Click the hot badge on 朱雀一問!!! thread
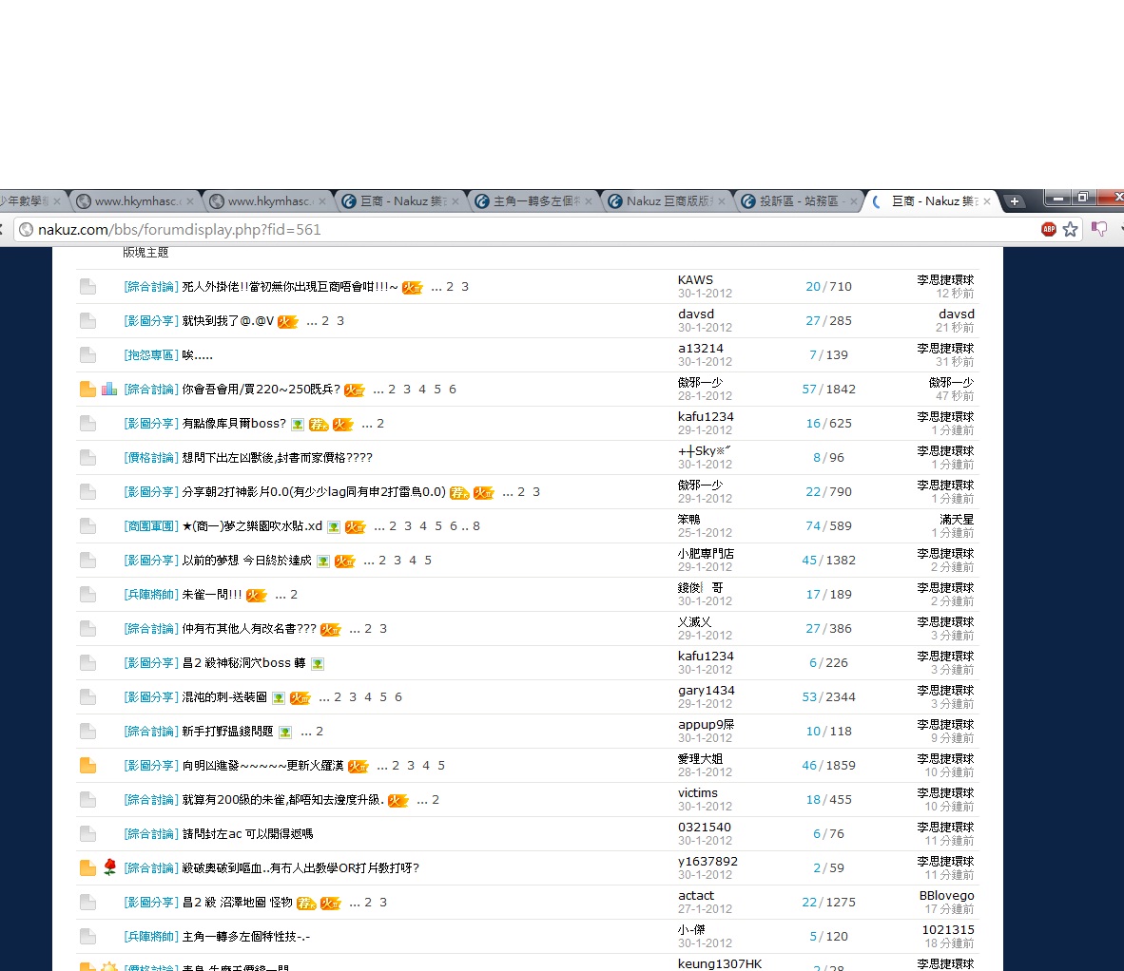This screenshot has width=1124, height=971. pyautogui.click(x=256, y=595)
